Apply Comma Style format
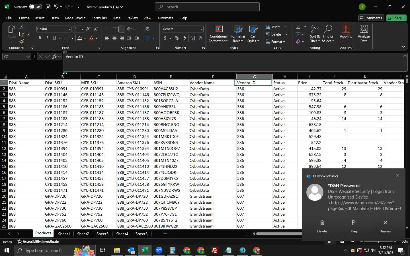Image resolution: width=410 pixels, height=256 pixels. pyautogui.click(x=184, y=38)
